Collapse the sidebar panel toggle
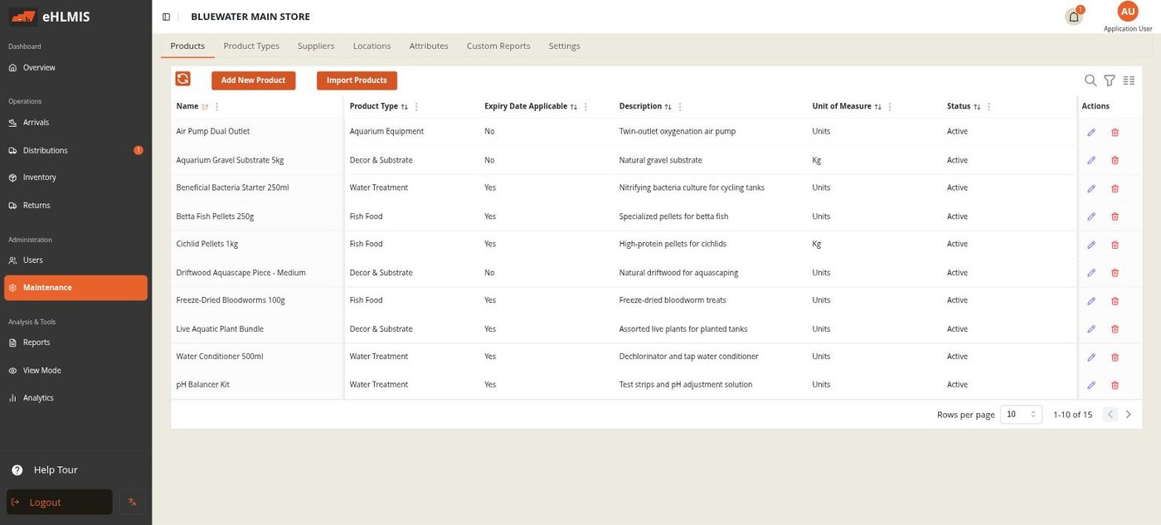This screenshot has height=525, width=1161. pos(166,17)
